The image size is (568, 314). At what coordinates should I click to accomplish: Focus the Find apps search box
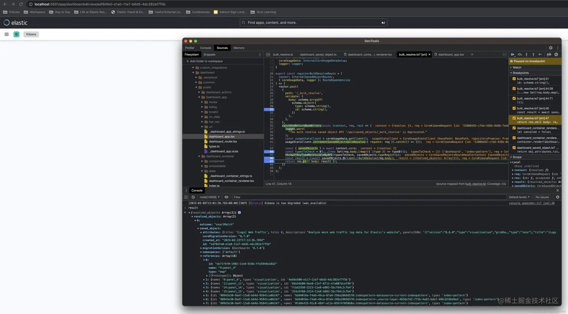click(313, 23)
